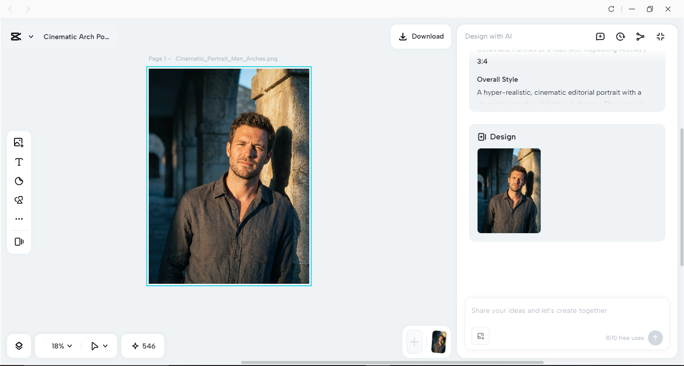The height and width of the screenshot is (366, 684).
Task: Restore down the application window
Action: (650, 9)
